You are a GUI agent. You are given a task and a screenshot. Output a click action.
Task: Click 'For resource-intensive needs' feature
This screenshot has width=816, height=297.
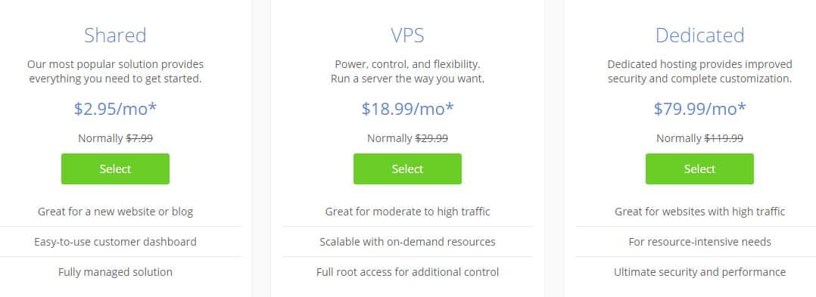(699, 242)
